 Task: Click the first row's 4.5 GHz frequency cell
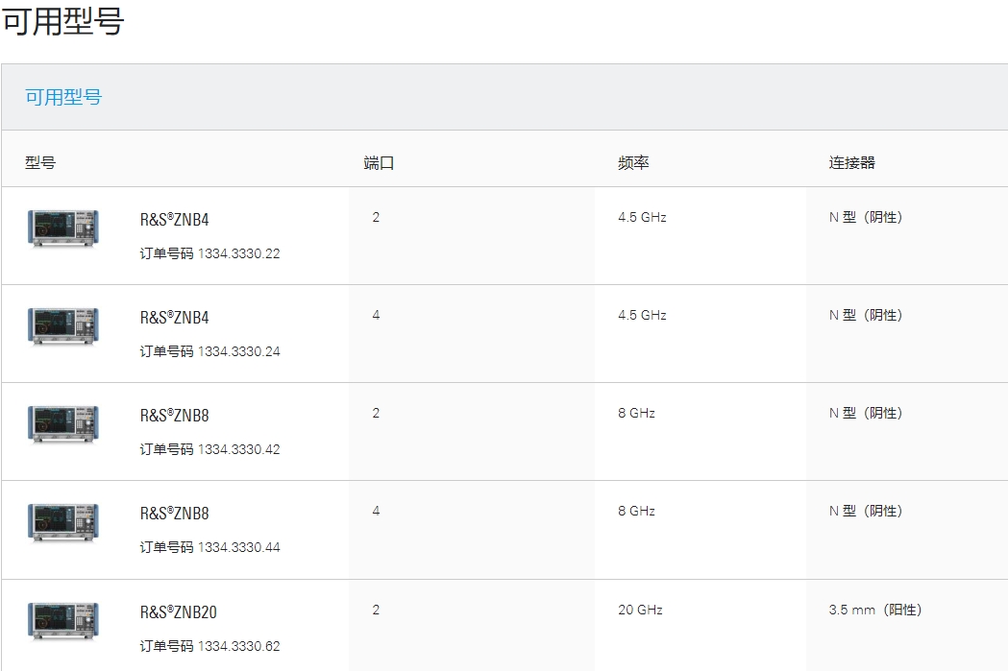click(x=642, y=217)
